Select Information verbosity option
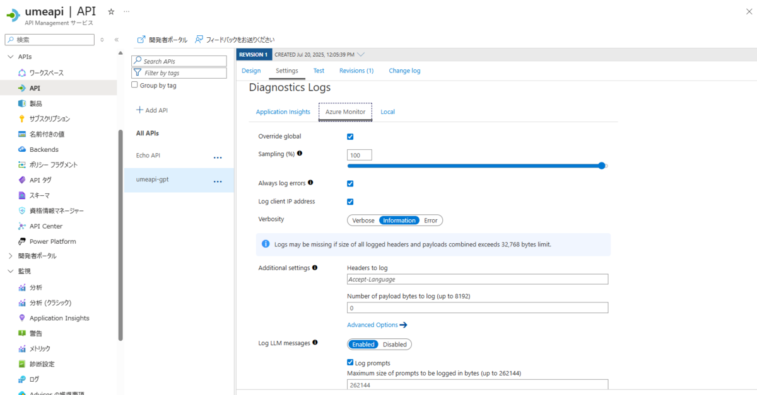757x395 pixels. [399, 220]
